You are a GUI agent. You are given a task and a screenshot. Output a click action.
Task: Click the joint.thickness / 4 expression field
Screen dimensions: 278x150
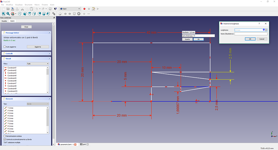(198, 36)
